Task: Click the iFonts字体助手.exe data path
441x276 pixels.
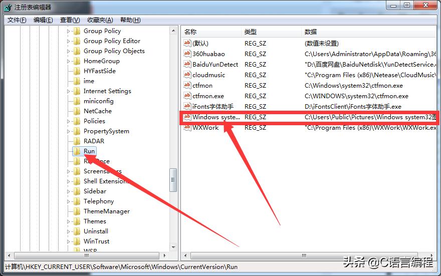Action: [x=353, y=107]
